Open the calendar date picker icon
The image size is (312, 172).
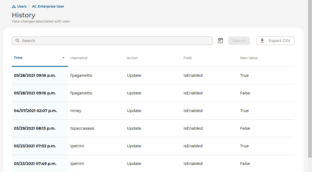pyautogui.click(x=220, y=40)
